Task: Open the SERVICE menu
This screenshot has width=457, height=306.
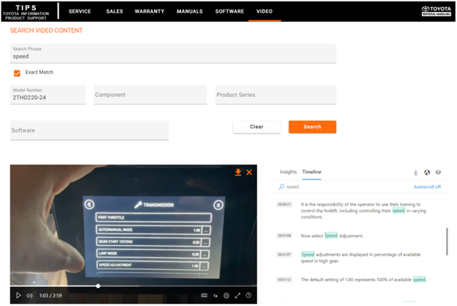Action: click(80, 12)
